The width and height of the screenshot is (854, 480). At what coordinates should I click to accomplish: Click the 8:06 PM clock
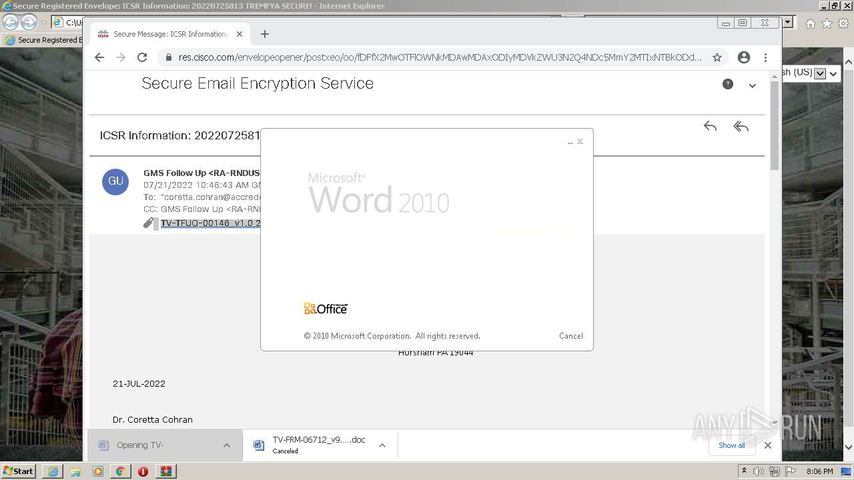pos(819,471)
